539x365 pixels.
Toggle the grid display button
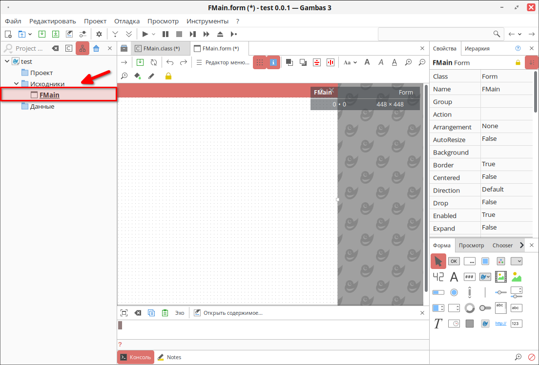coord(260,62)
